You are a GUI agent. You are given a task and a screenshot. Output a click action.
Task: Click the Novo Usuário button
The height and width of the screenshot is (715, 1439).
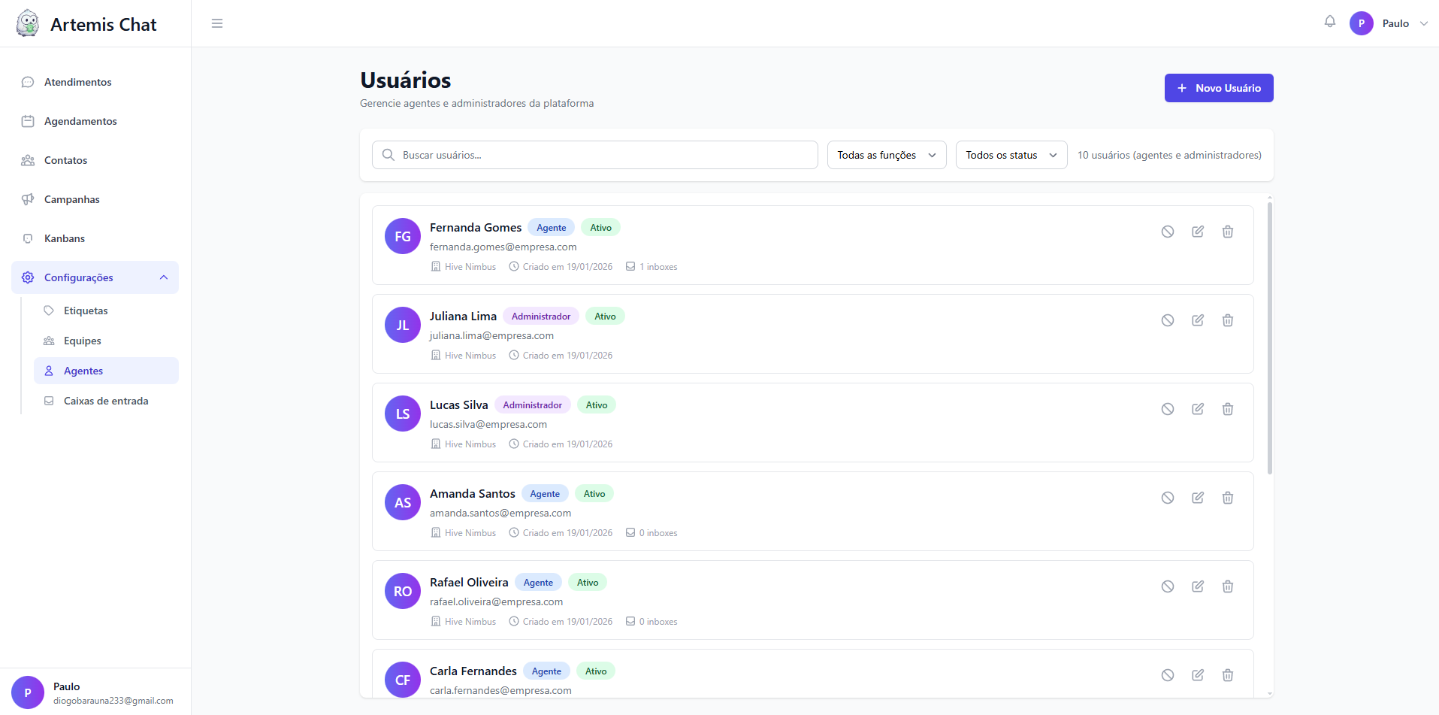(x=1218, y=88)
